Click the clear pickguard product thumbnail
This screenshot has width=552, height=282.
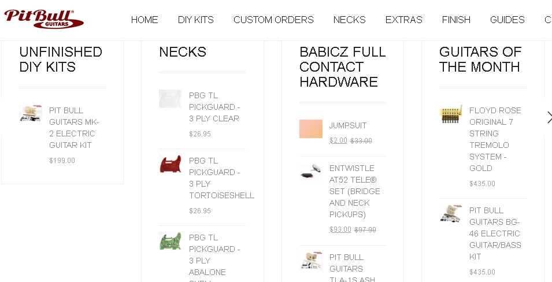(x=170, y=99)
